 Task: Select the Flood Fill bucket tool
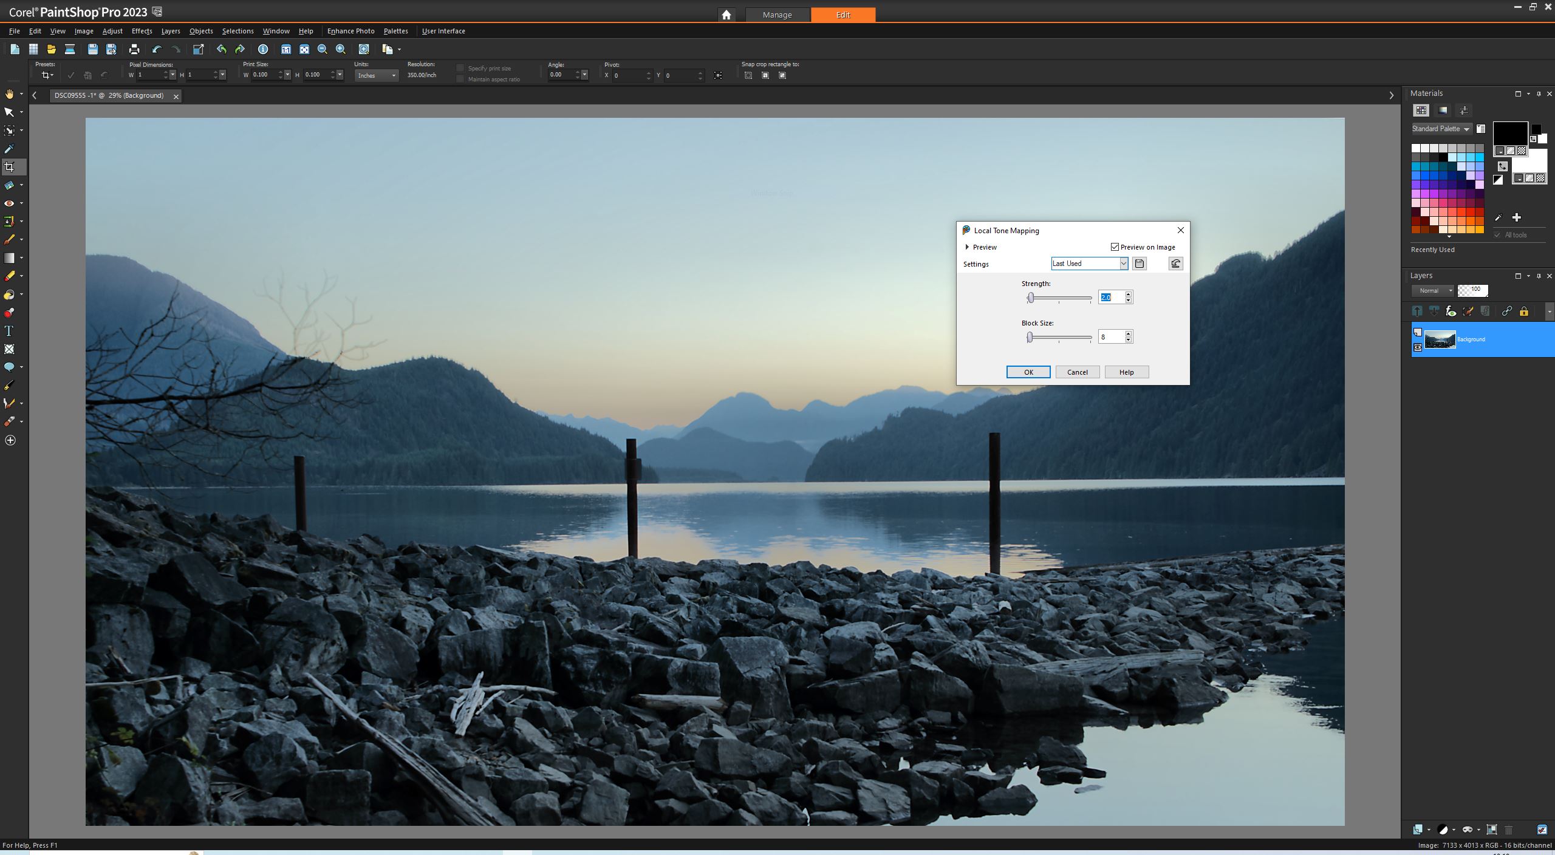pyautogui.click(x=9, y=295)
